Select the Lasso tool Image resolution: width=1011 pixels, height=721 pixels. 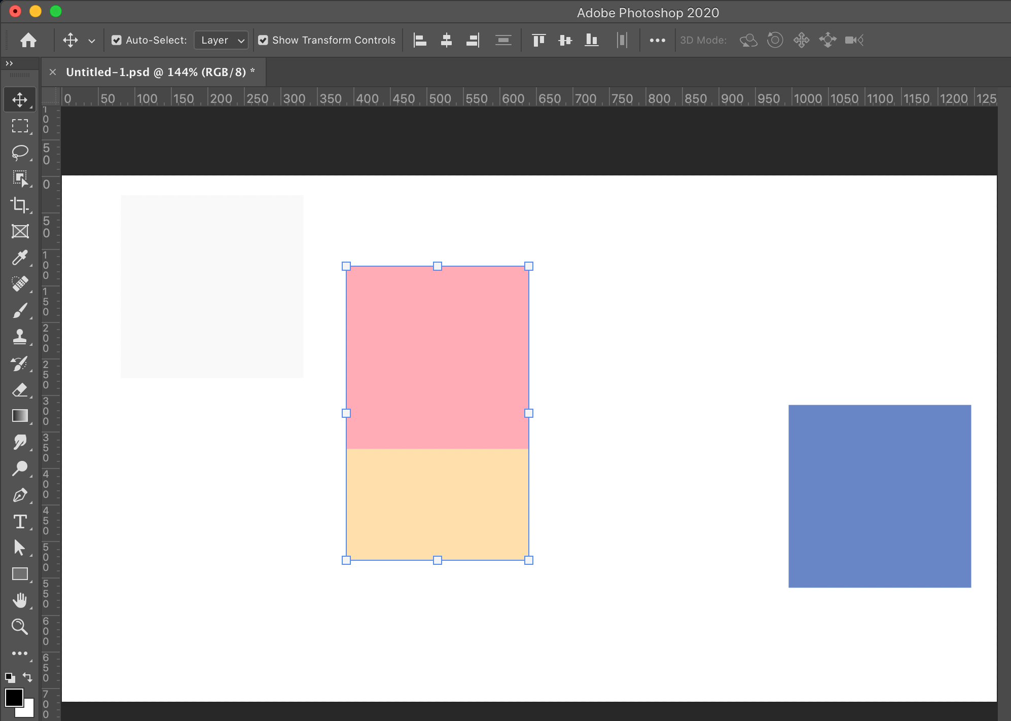coord(20,152)
